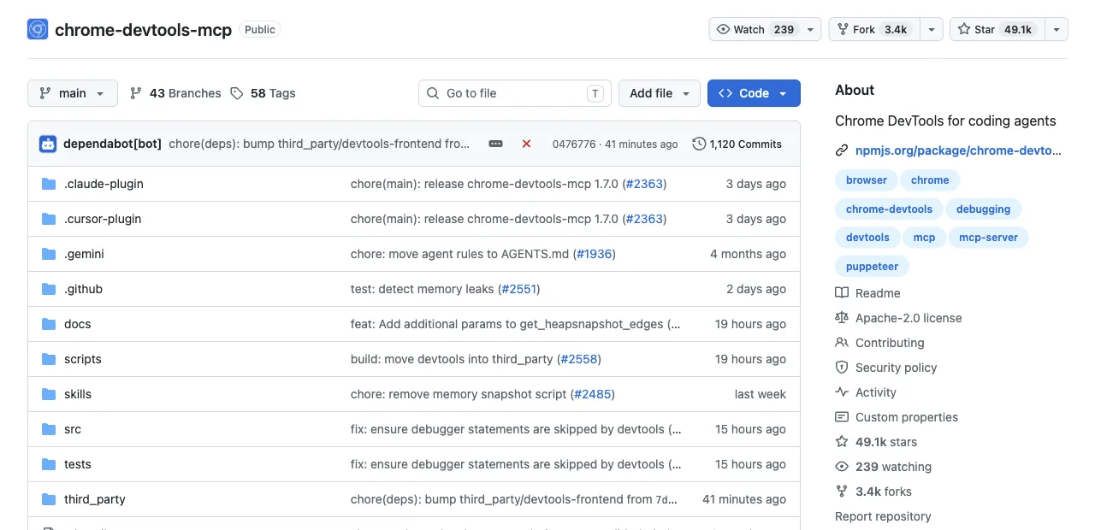Click the Security policy shield icon
The height and width of the screenshot is (530, 1095).
(x=842, y=368)
